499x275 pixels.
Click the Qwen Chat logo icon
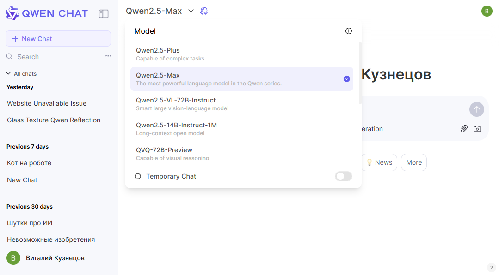click(12, 13)
